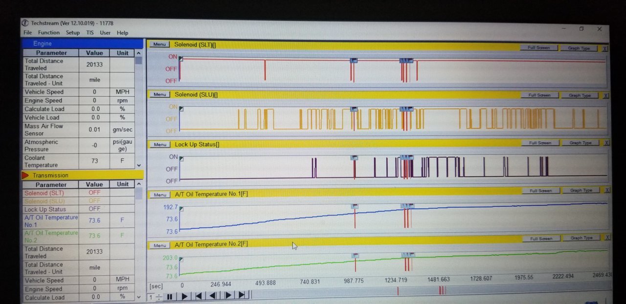
Task: Close the Lock Up Status graph
Action: pos(606,143)
